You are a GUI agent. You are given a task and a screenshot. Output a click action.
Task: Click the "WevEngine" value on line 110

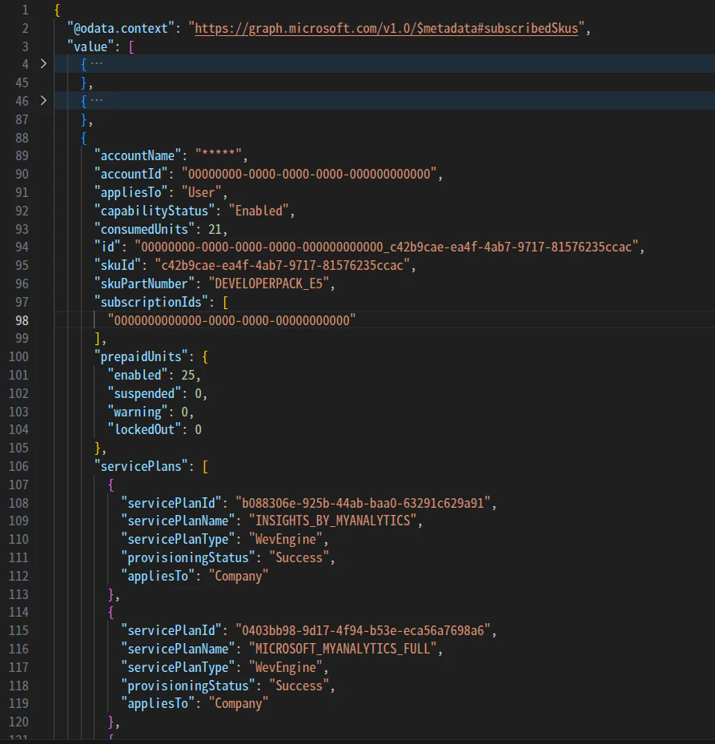click(286, 540)
